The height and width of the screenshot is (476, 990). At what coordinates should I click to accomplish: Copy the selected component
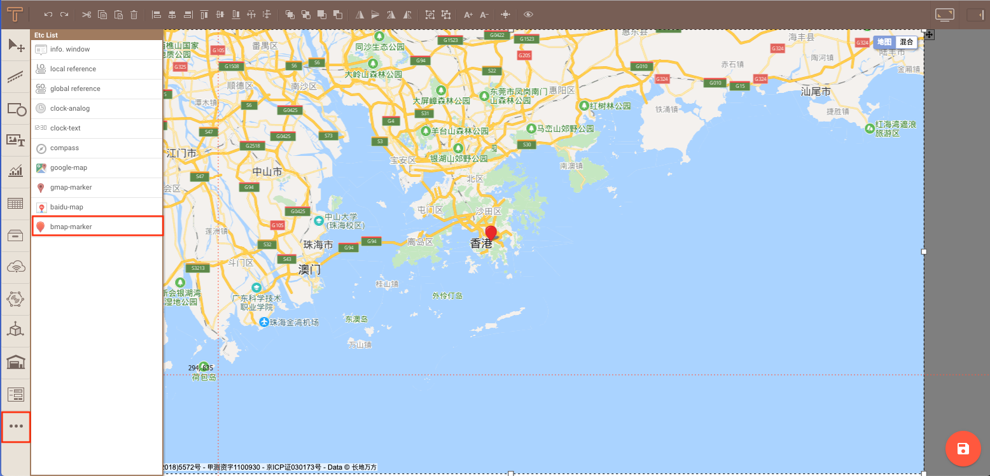tap(102, 14)
